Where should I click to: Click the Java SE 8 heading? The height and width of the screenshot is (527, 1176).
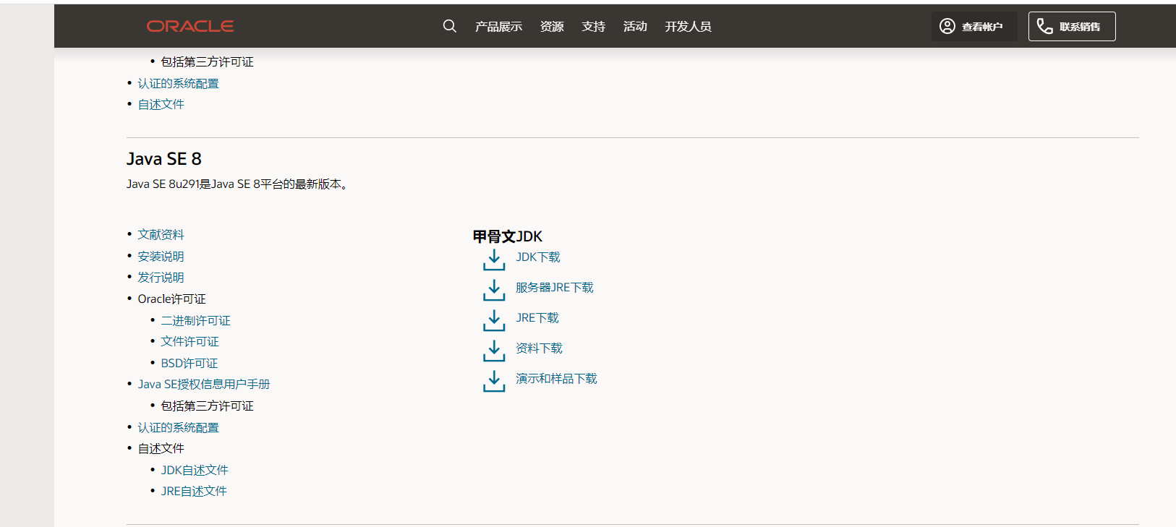[x=164, y=159]
